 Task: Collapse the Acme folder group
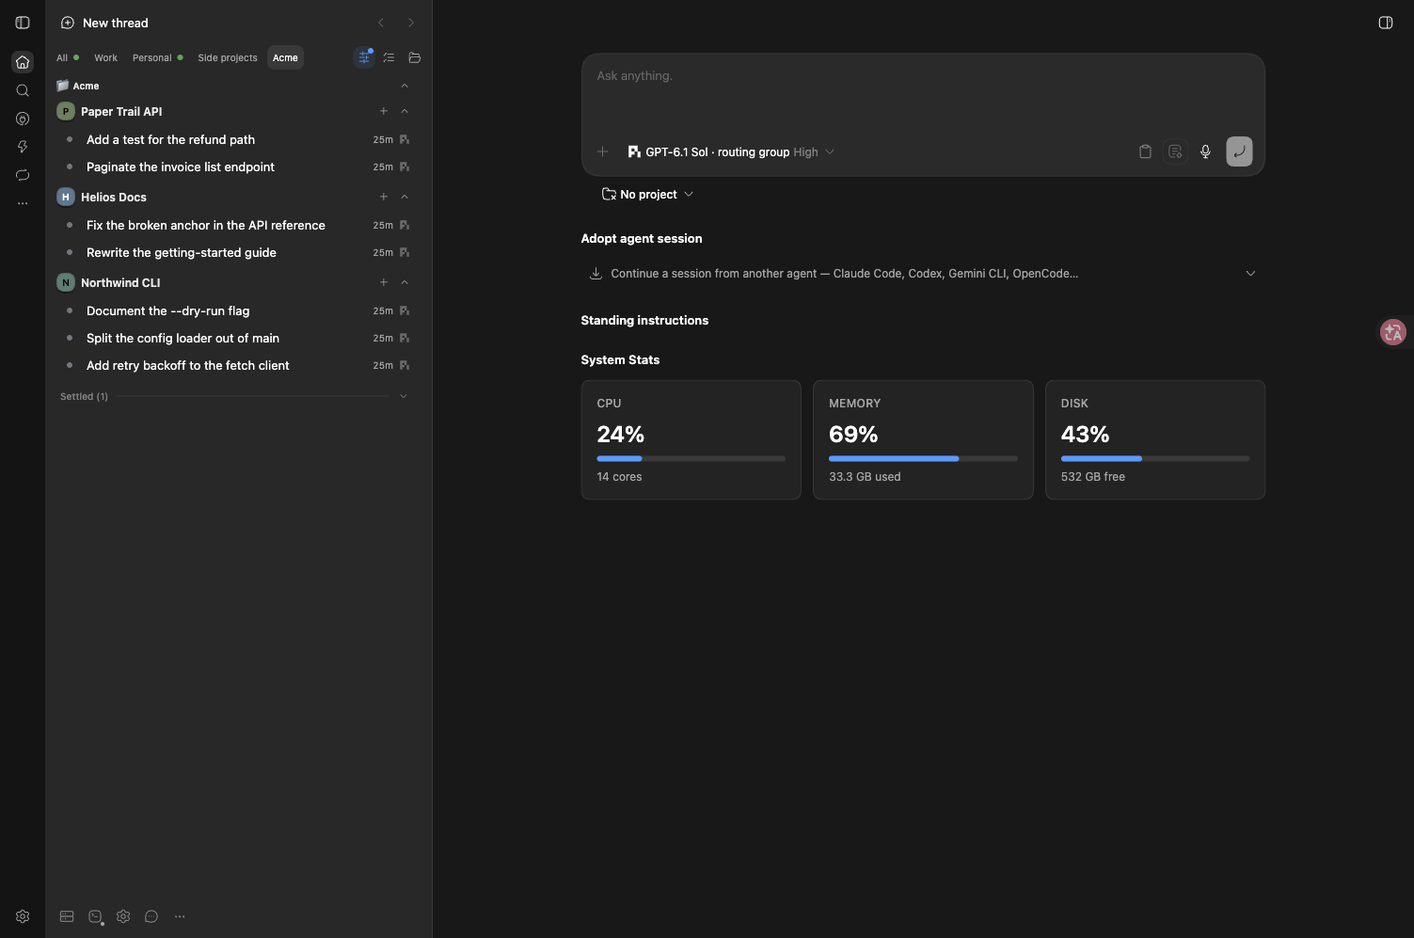405,86
